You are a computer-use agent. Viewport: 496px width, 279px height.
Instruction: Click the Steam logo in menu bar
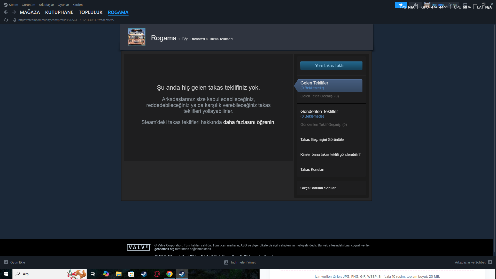5,5
